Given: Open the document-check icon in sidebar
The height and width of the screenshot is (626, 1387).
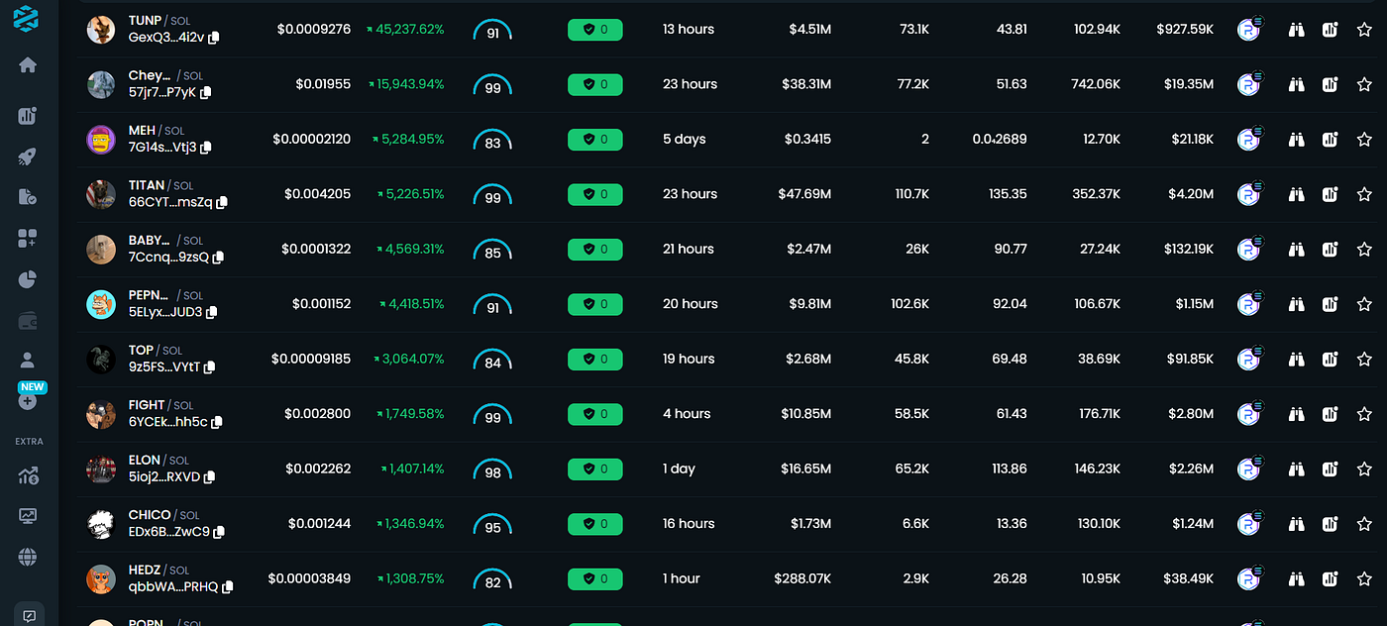Looking at the screenshot, I should tap(28, 197).
